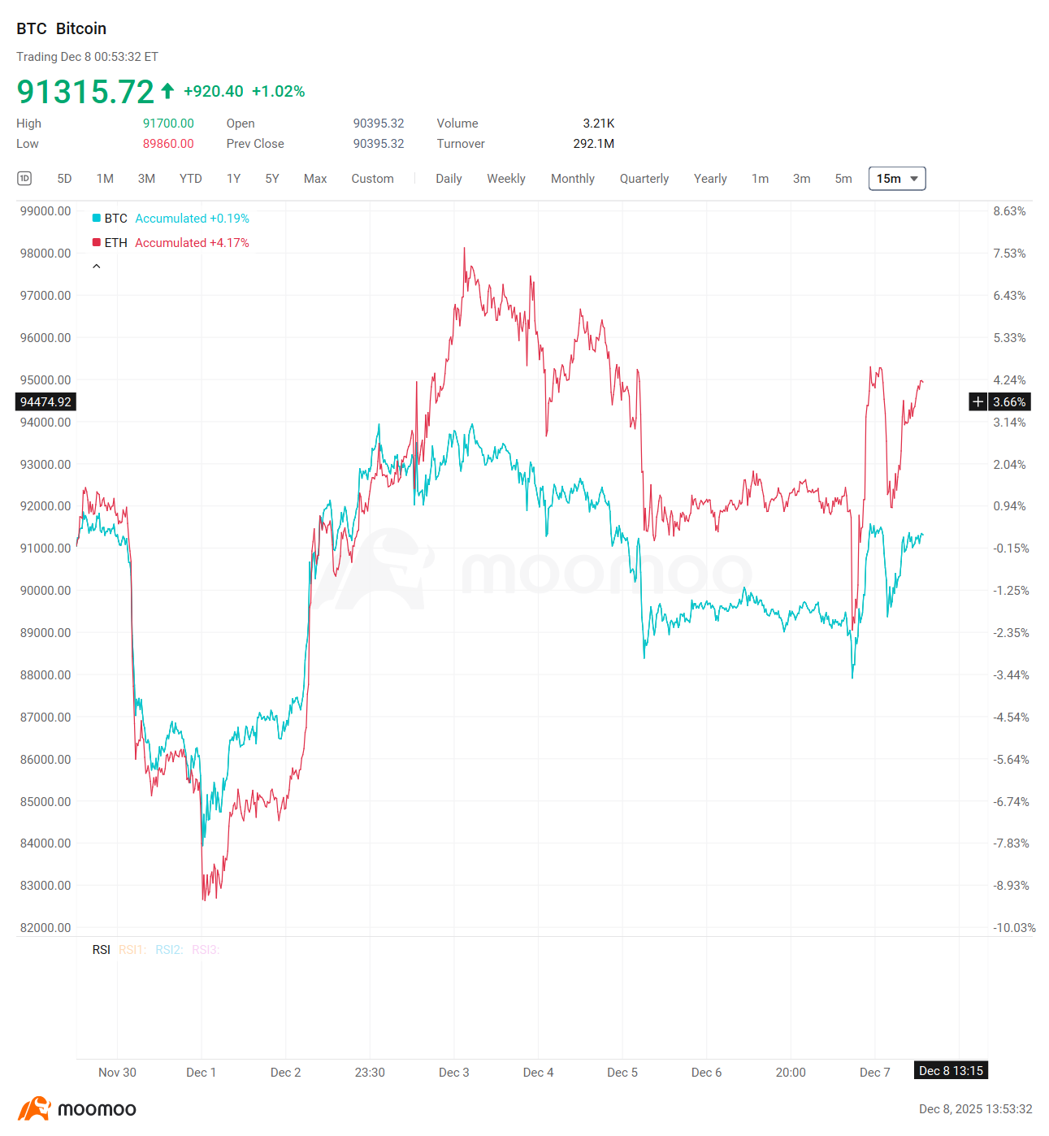Open the Custom date range selector
Viewport: 1049px width, 1136px height.
click(x=372, y=178)
